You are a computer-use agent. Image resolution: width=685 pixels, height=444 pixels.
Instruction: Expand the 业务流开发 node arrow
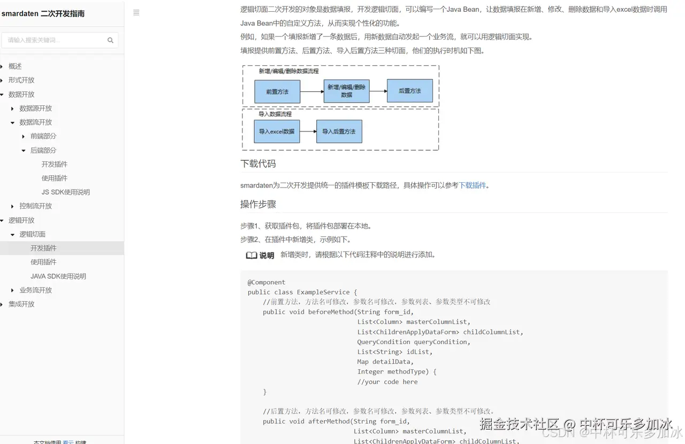point(13,290)
